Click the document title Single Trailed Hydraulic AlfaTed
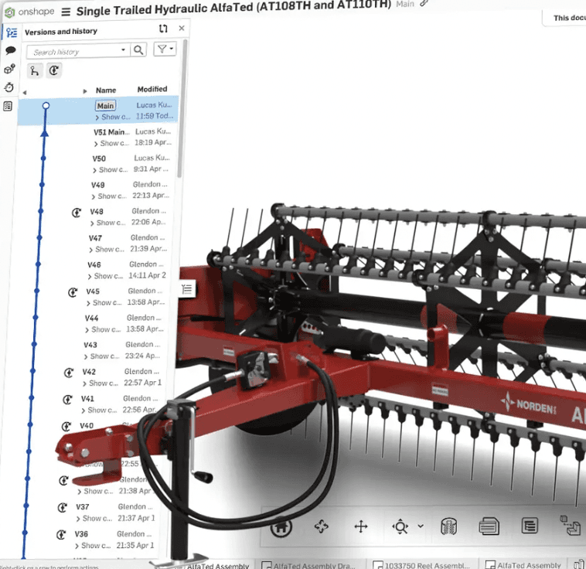 coord(233,9)
